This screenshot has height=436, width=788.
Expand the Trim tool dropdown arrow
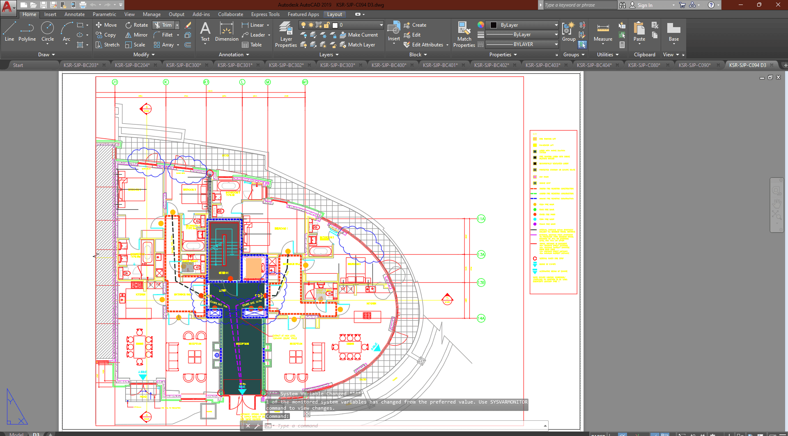(x=177, y=25)
